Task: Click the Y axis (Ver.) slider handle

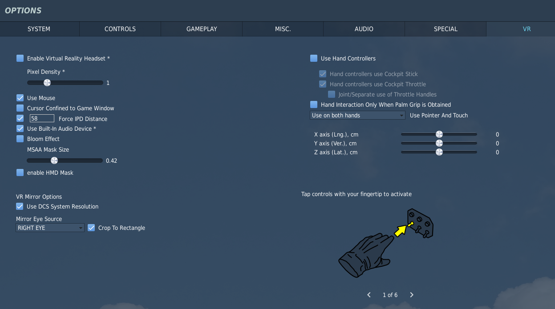Action: 439,143
